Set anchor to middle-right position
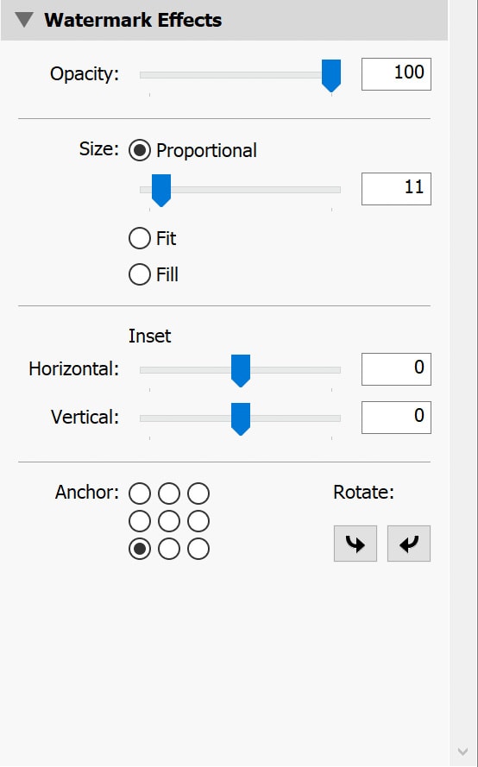478x767 pixels. [x=198, y=521]
